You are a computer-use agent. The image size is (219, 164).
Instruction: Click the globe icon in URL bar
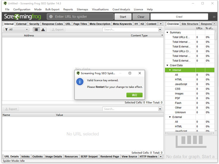50,17
